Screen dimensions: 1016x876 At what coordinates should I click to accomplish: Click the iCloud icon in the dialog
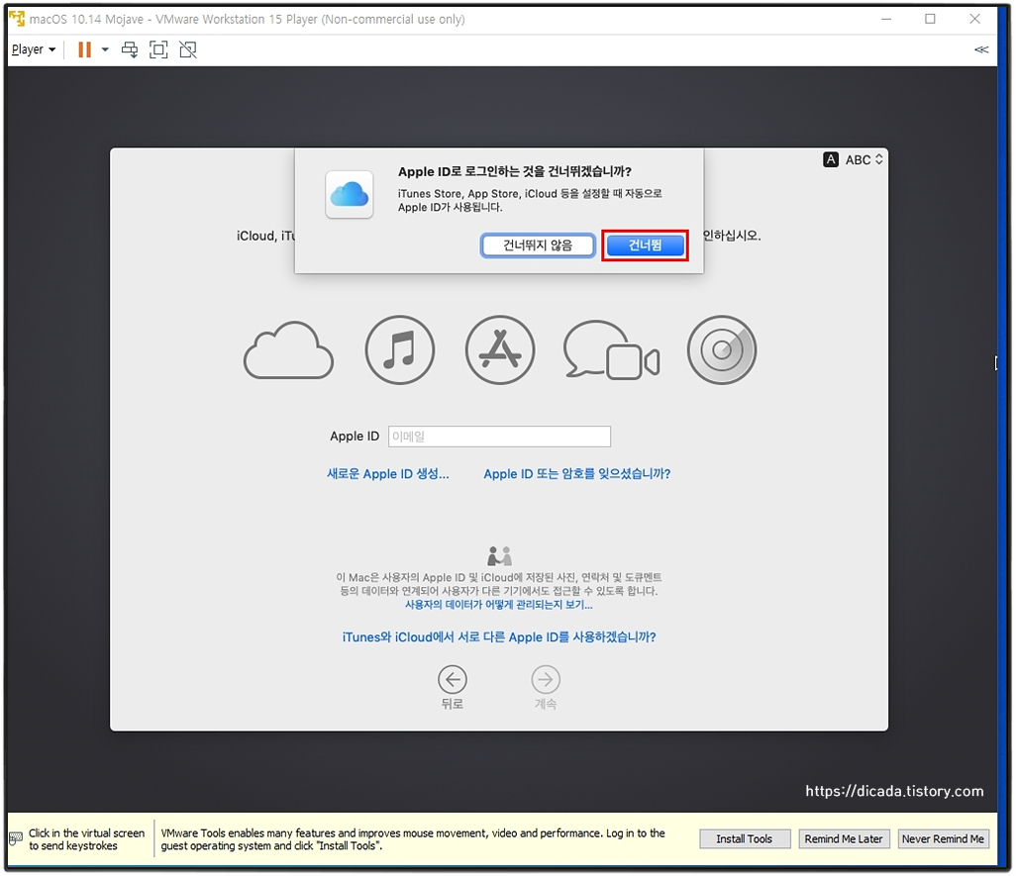(350, 194)
